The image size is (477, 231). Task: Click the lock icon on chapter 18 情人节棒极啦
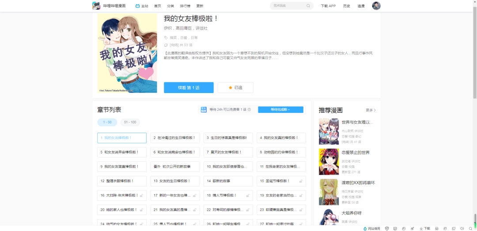tap(248, 195)
